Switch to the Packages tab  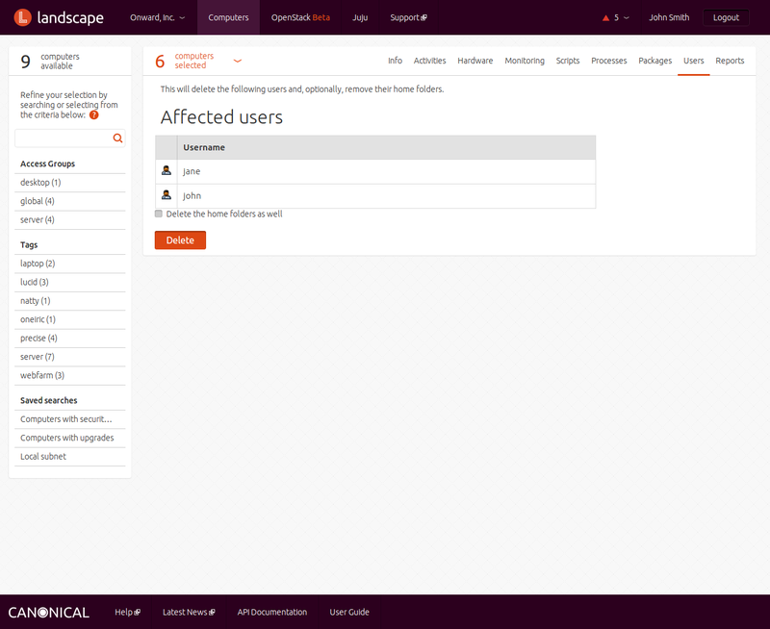pyautogui.click(x=654, y=61)
